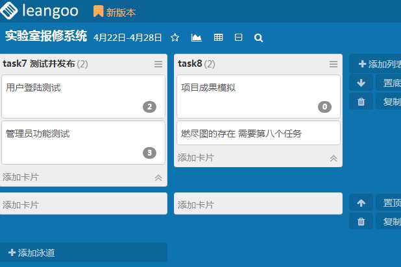Open the board search icon
This screenshot has height=267, width=401.
click(258, 38)
